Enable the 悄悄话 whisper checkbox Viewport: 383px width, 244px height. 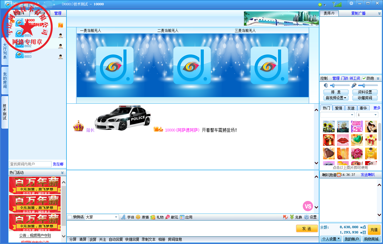click(69, 217)
